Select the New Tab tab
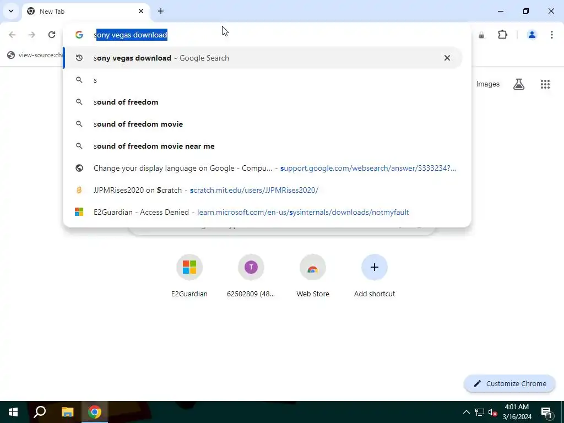This screenshot has width=564, height=423. point(85,12)
